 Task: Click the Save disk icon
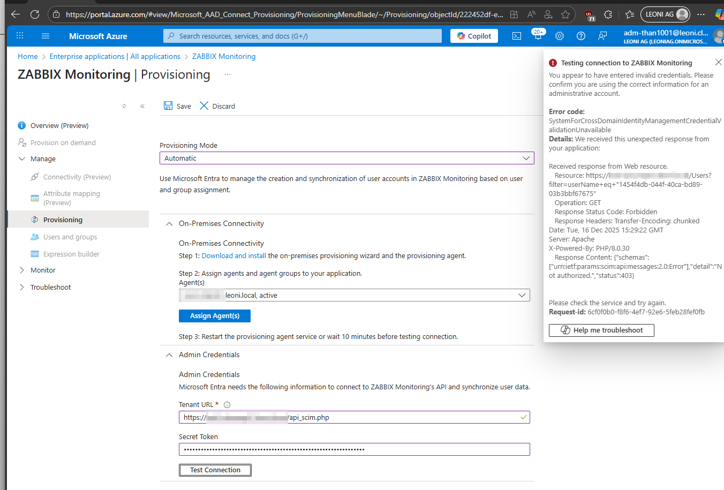[x=168, y=106]
